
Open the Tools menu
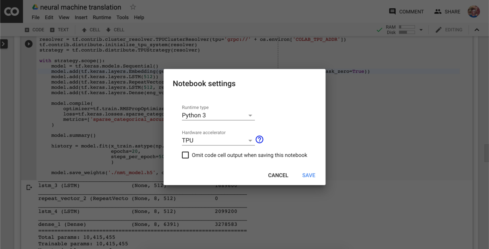tap(123, 17)
